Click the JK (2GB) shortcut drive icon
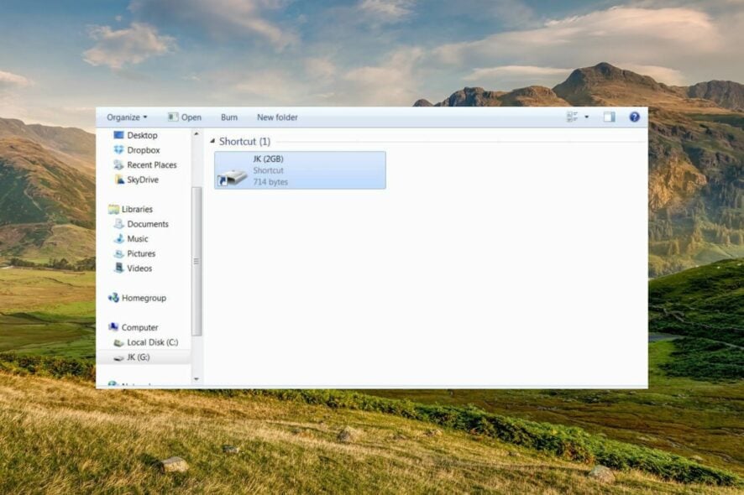 pyautogui.click(x=232, y=177)
